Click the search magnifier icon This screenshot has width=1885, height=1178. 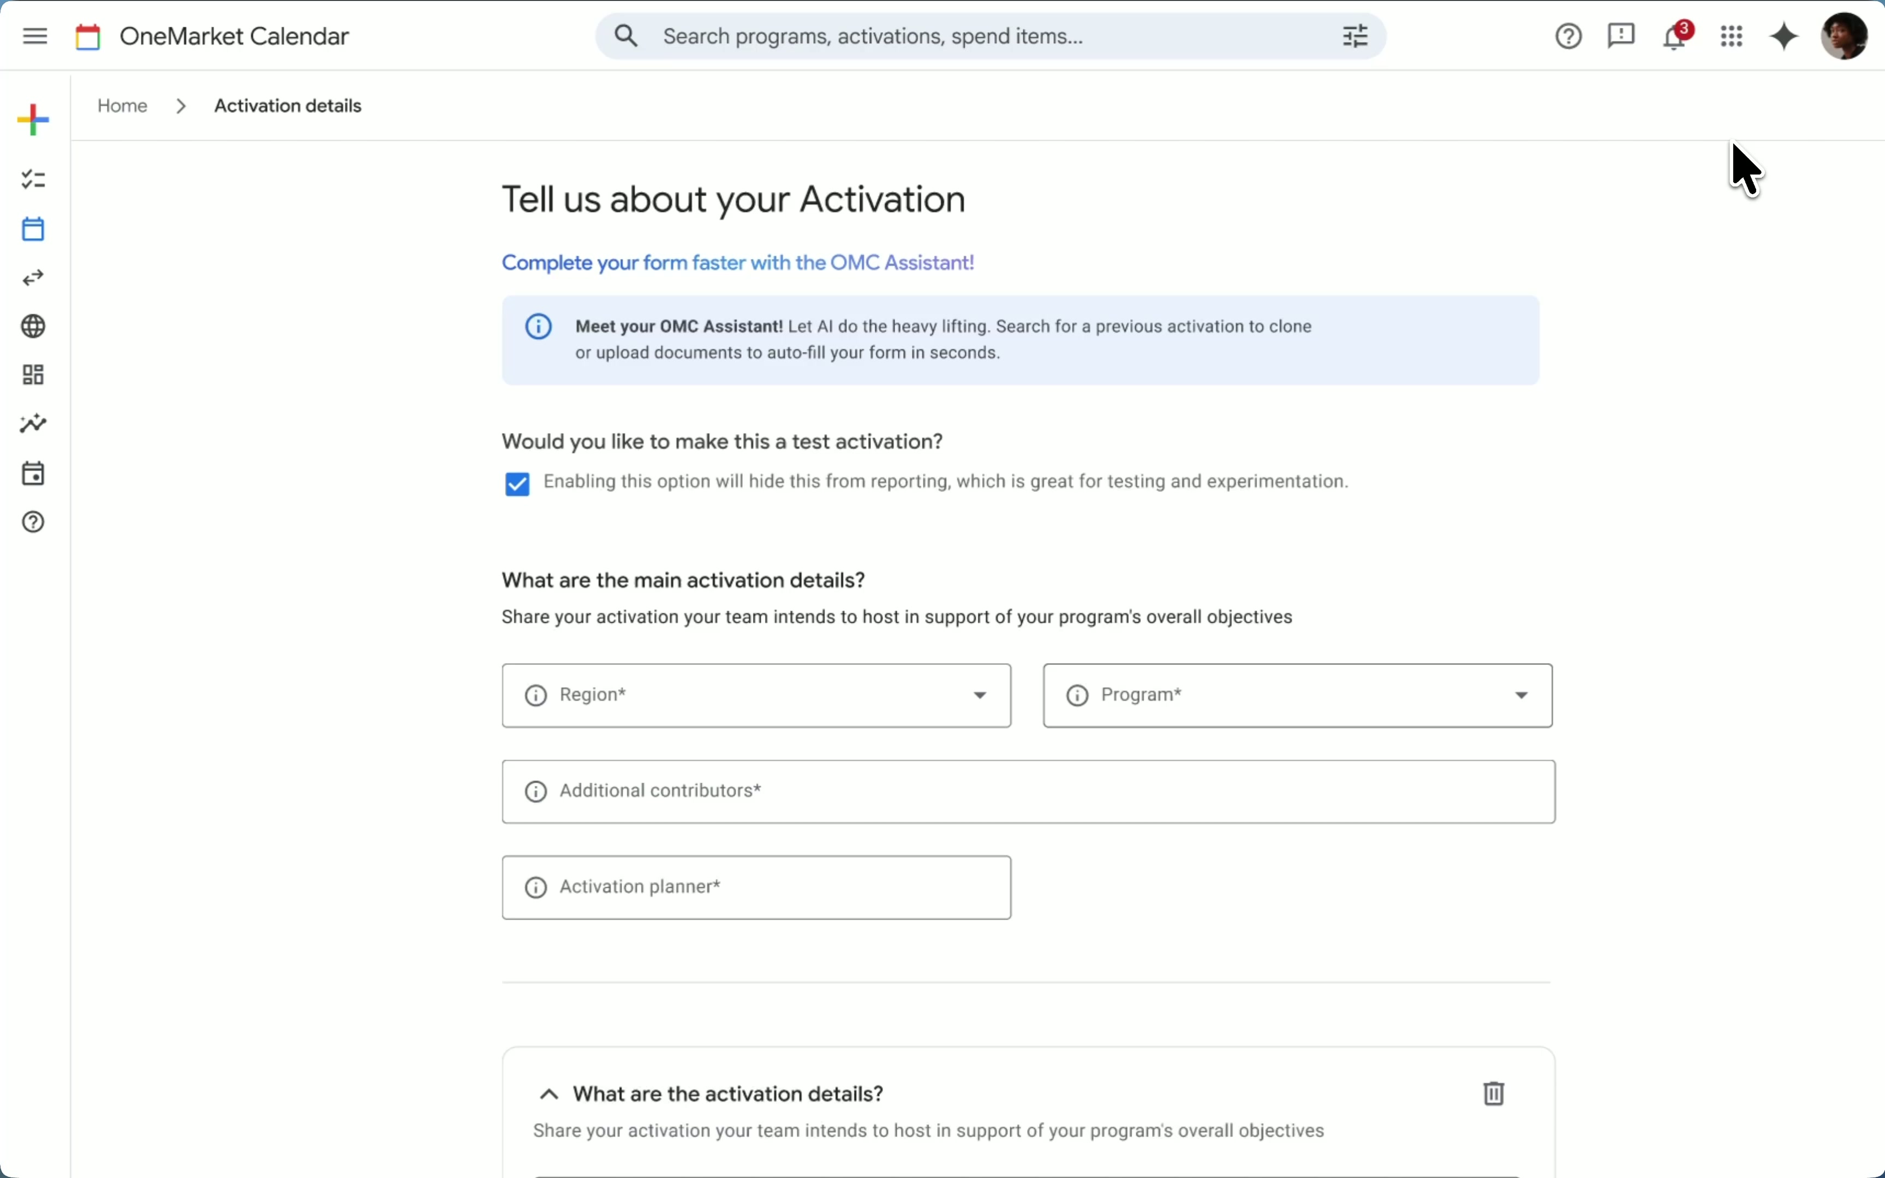coord(626,36)
